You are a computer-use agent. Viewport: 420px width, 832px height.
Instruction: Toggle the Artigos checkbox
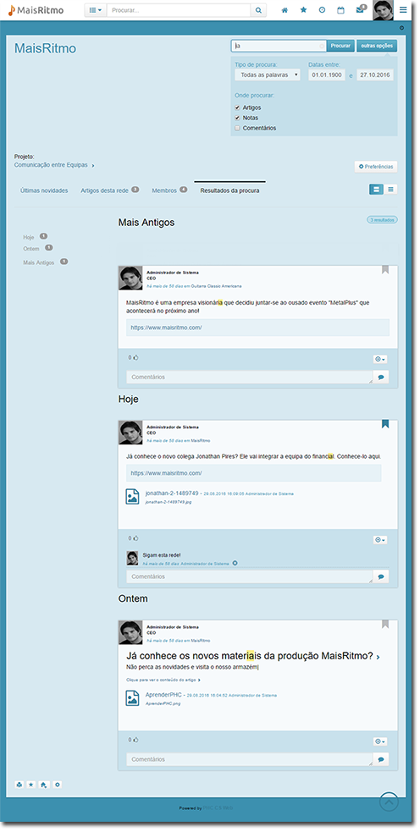pos(237,107)
